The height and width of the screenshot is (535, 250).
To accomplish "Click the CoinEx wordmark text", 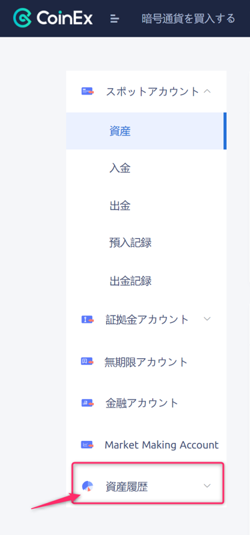I will (x=65, y=18).
